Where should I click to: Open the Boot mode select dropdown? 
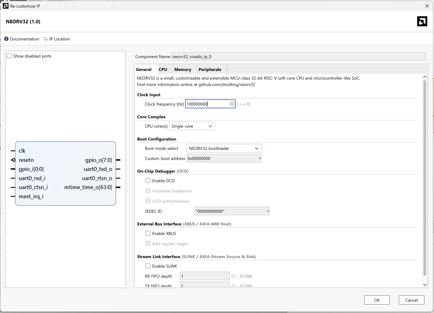pos(224,148)
